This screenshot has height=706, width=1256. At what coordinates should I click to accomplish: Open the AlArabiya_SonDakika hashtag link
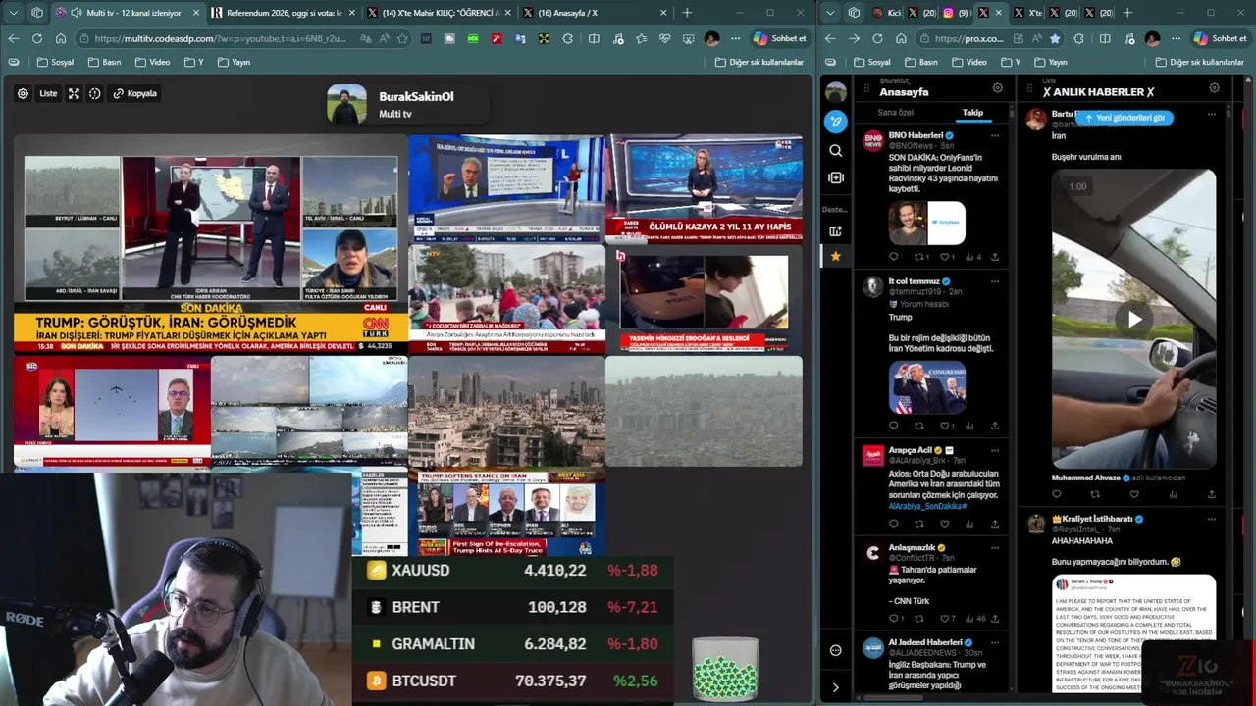click(x=927, y=506)
